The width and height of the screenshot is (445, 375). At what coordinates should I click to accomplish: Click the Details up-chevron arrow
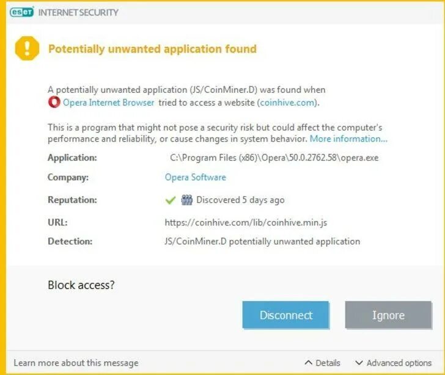pyautogui.click(x=308, y=363)
